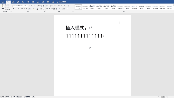Click the Numbering list icon

pos(51,5)
